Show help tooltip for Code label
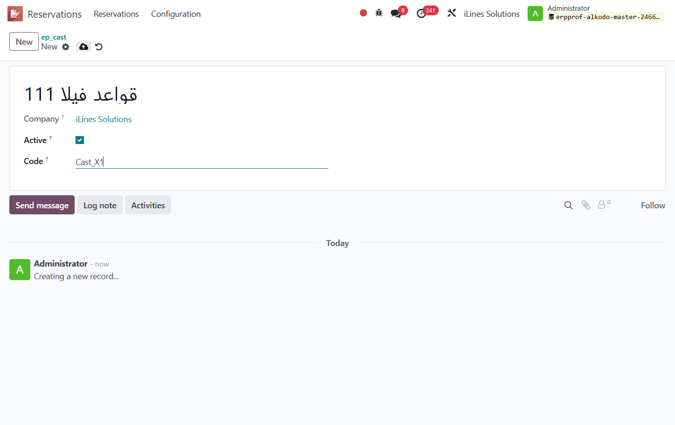675x425 pixels. (47, 159)
